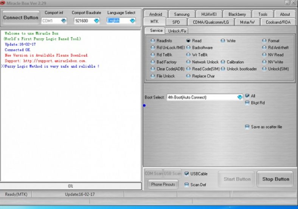Choose the NV Write option

pos(273,62)
